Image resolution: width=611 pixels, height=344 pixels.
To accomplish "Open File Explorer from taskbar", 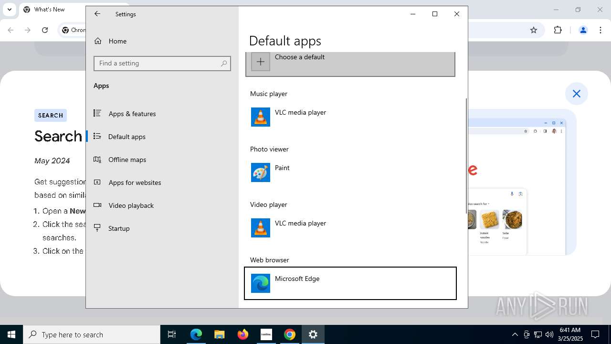I will [220, 334].
